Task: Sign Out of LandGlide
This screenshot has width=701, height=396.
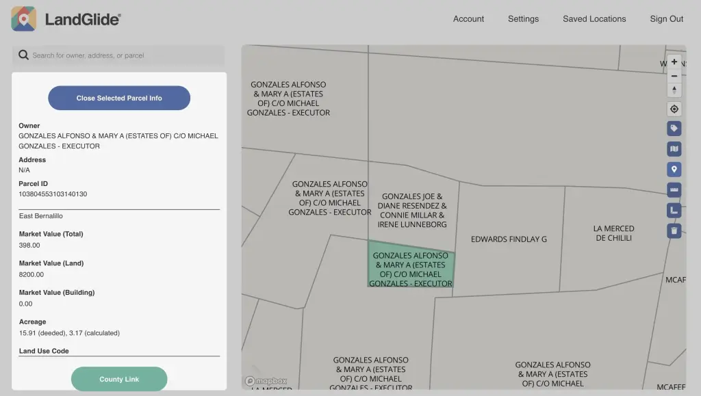Action: [x=666, y=19]
